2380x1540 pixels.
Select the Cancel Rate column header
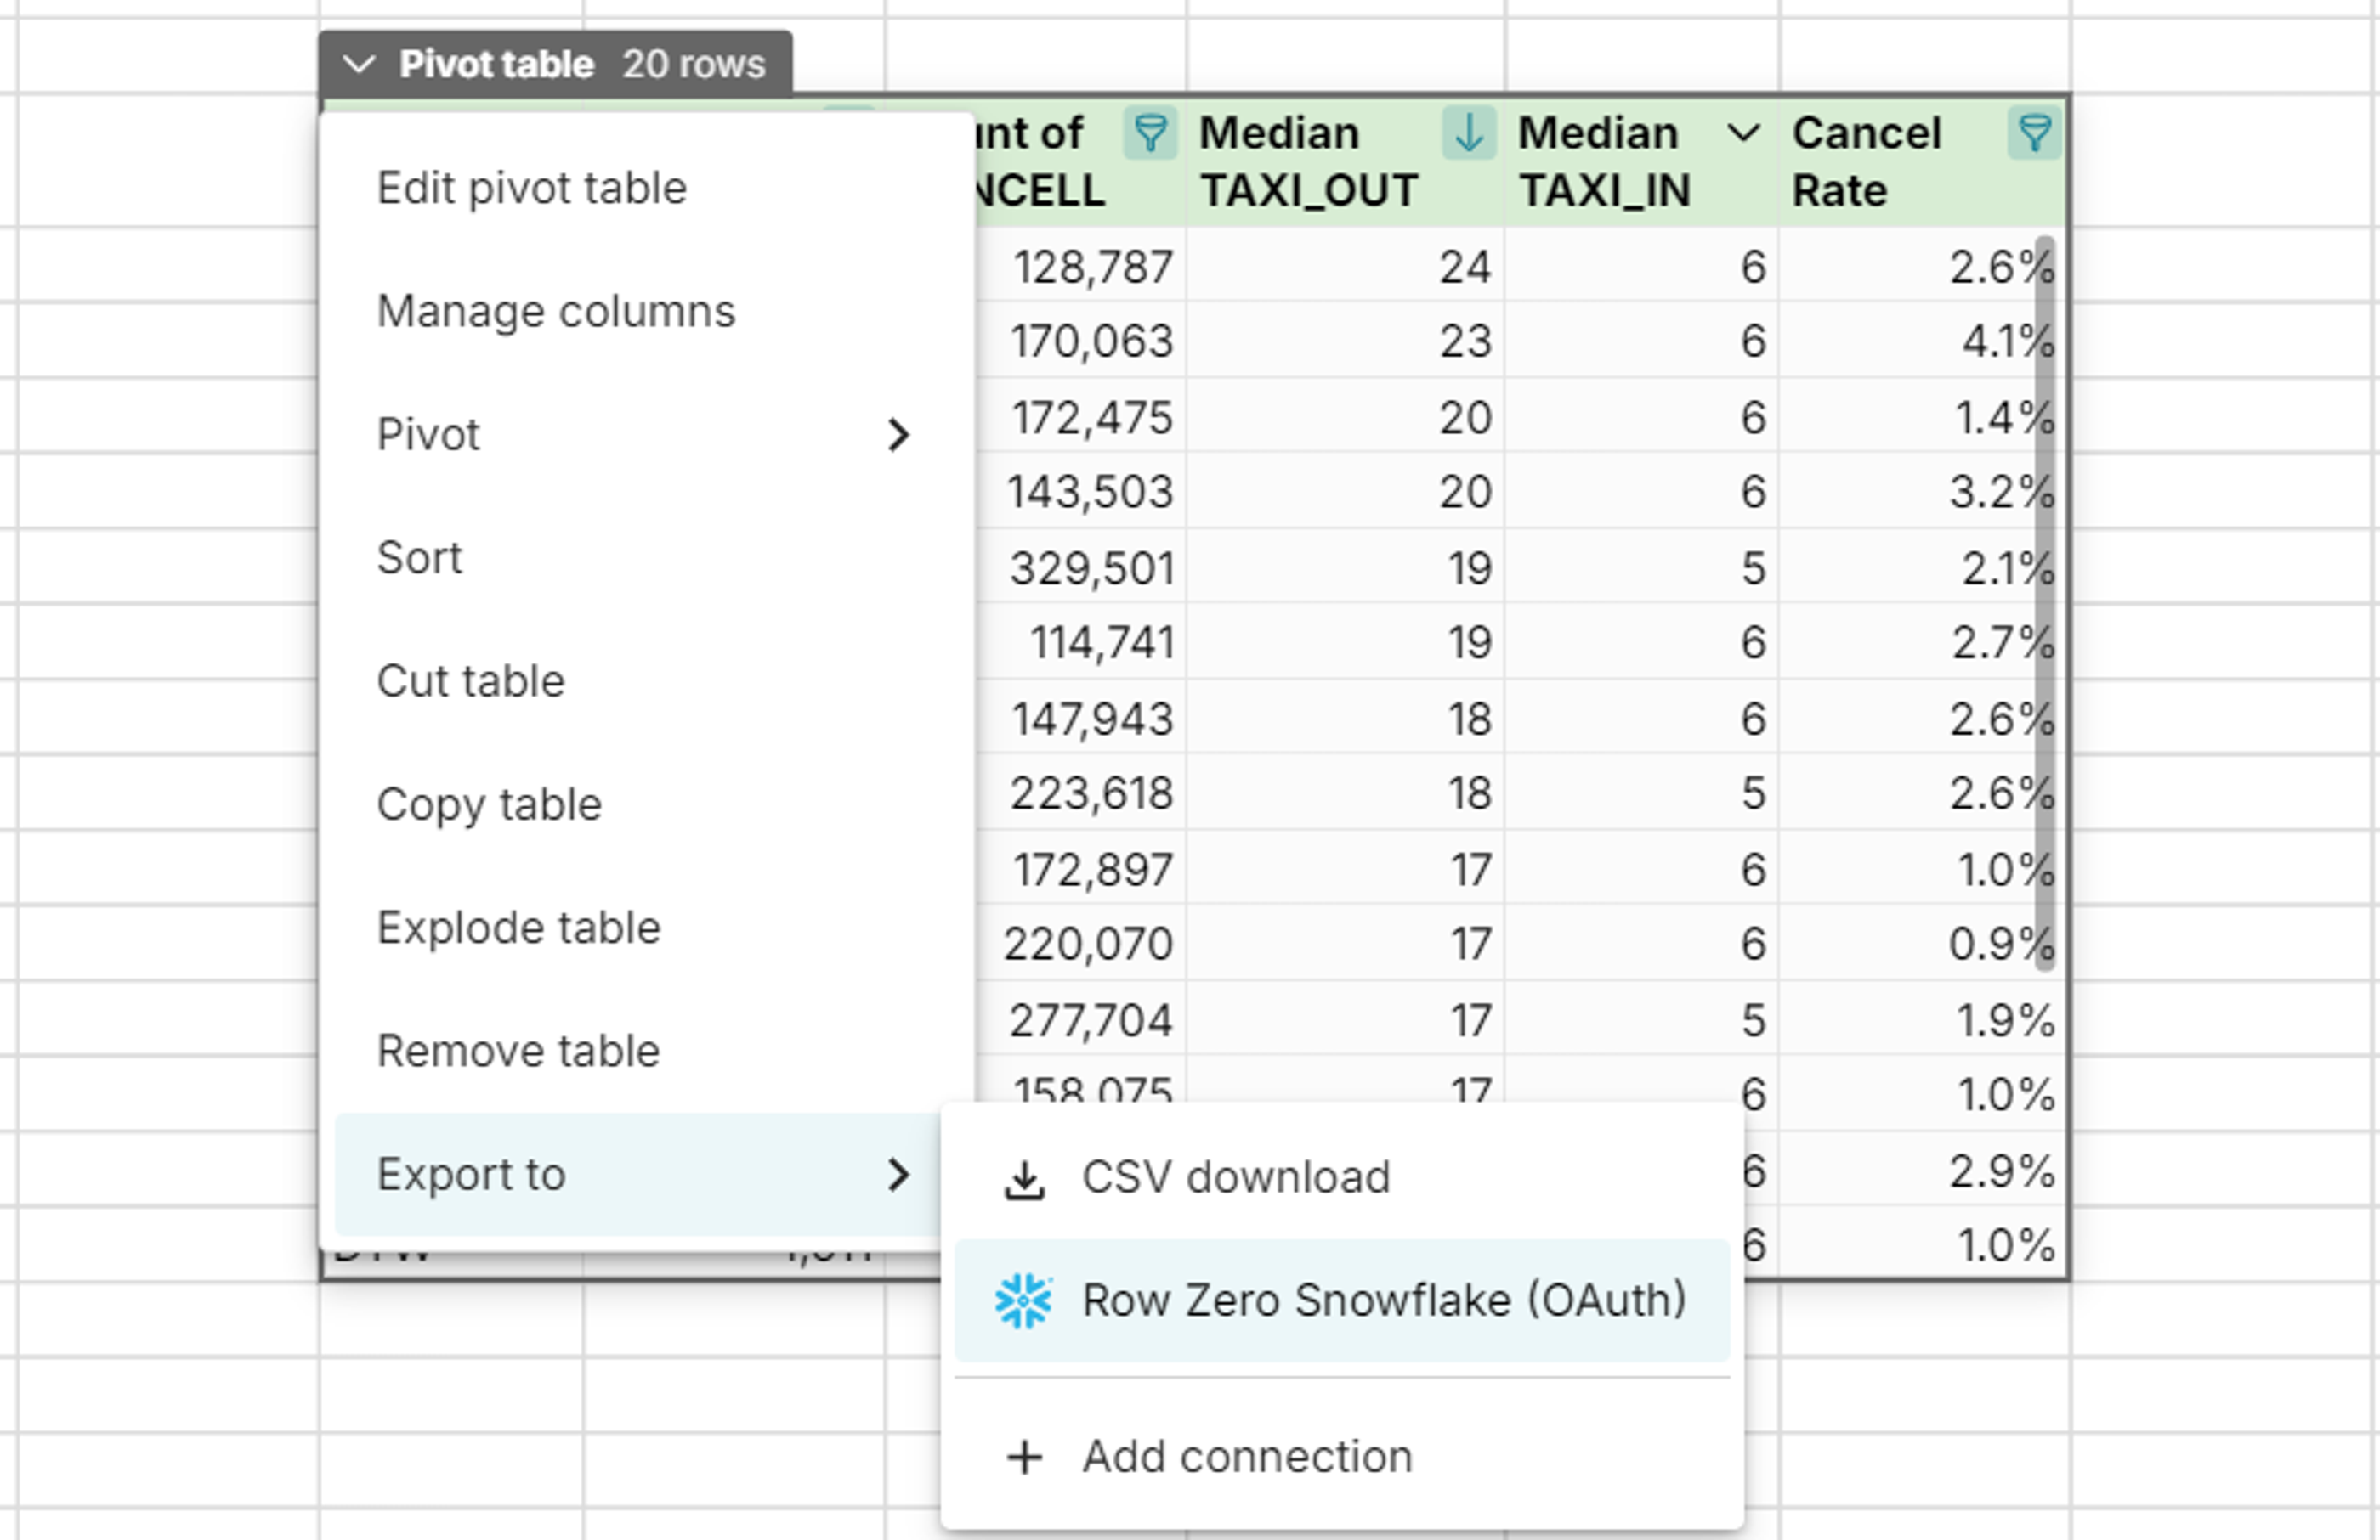tap(1921, 162)
